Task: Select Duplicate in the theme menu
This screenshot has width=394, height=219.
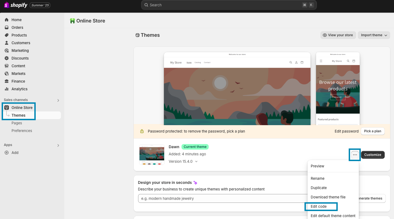Action: click(x=318, y=188)
